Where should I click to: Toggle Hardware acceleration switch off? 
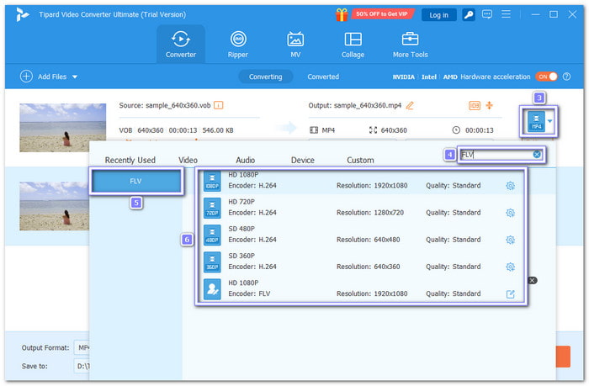point(547,77)
